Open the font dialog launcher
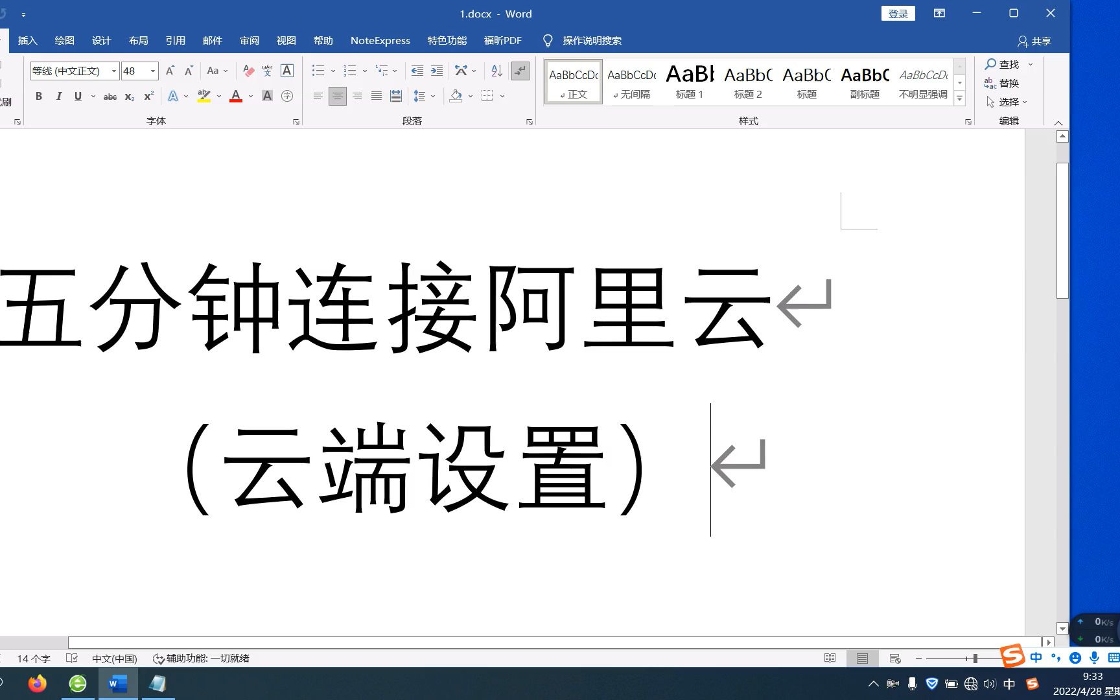 pos(296,122)
